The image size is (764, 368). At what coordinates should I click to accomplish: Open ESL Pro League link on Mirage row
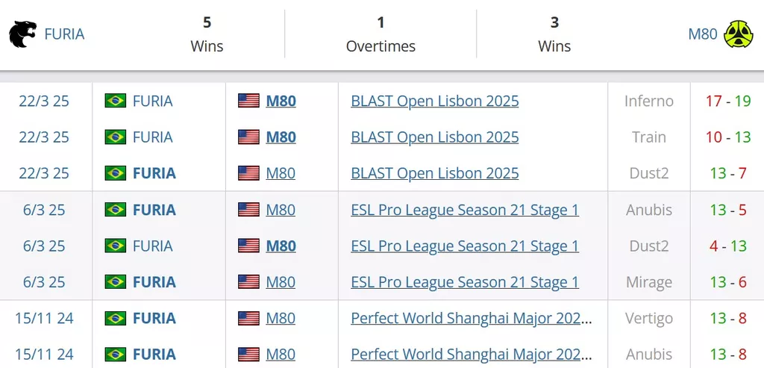465,281
